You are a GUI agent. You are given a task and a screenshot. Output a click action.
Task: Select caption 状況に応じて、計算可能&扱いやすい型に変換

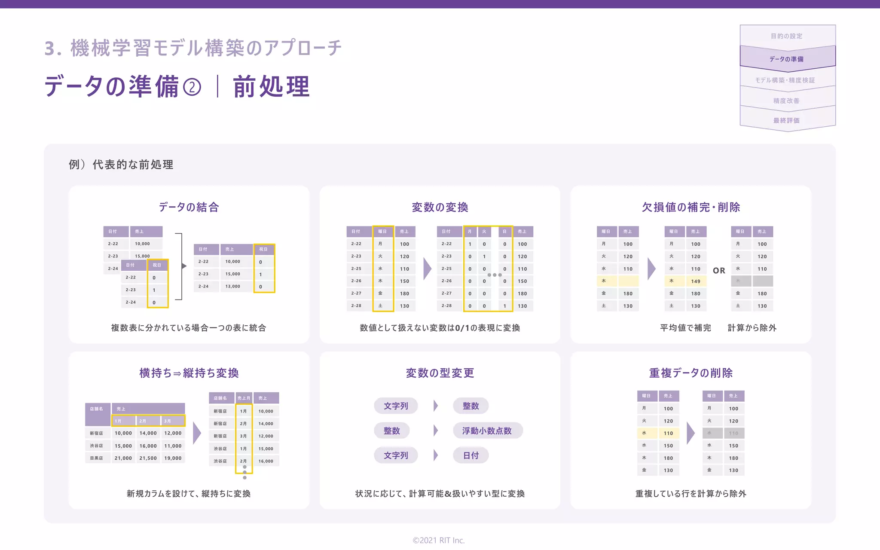440,494
